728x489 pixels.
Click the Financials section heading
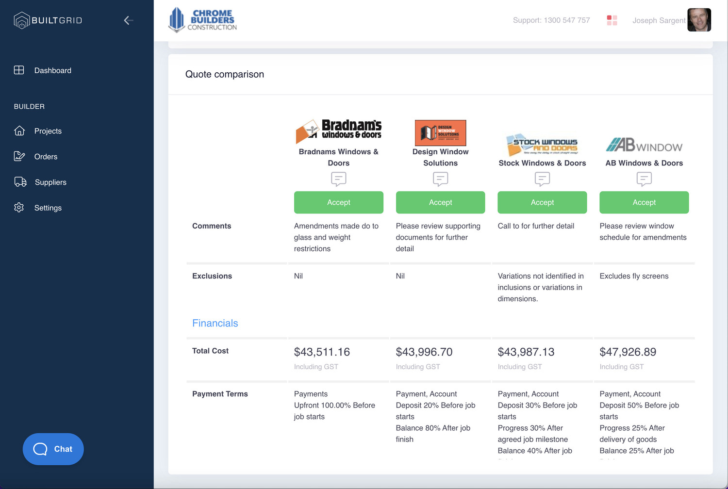pyautogui.click(x=215, y=323)
